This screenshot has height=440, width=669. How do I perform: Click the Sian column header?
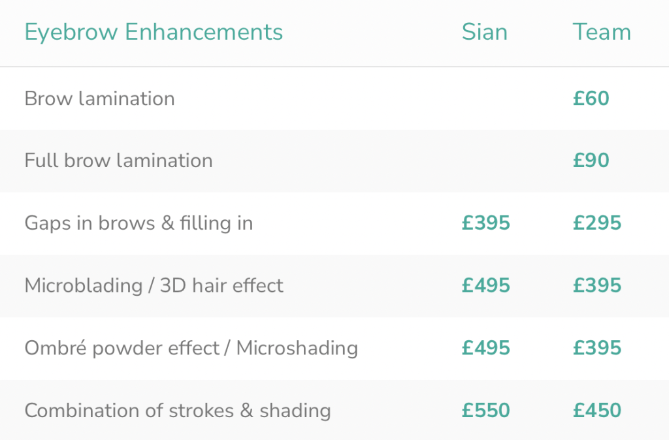click(x=484, y=32)
